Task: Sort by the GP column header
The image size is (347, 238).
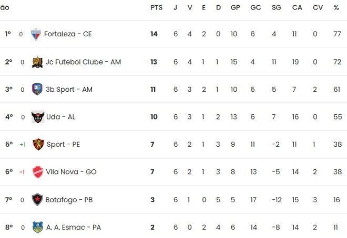Action: [x=236, y=8]
